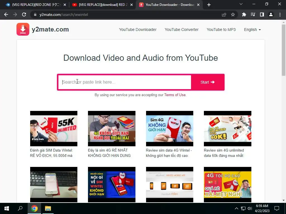Click title Đánh giá SIM Data Wintel
The image size is (286, 214).
pos(51,153)
